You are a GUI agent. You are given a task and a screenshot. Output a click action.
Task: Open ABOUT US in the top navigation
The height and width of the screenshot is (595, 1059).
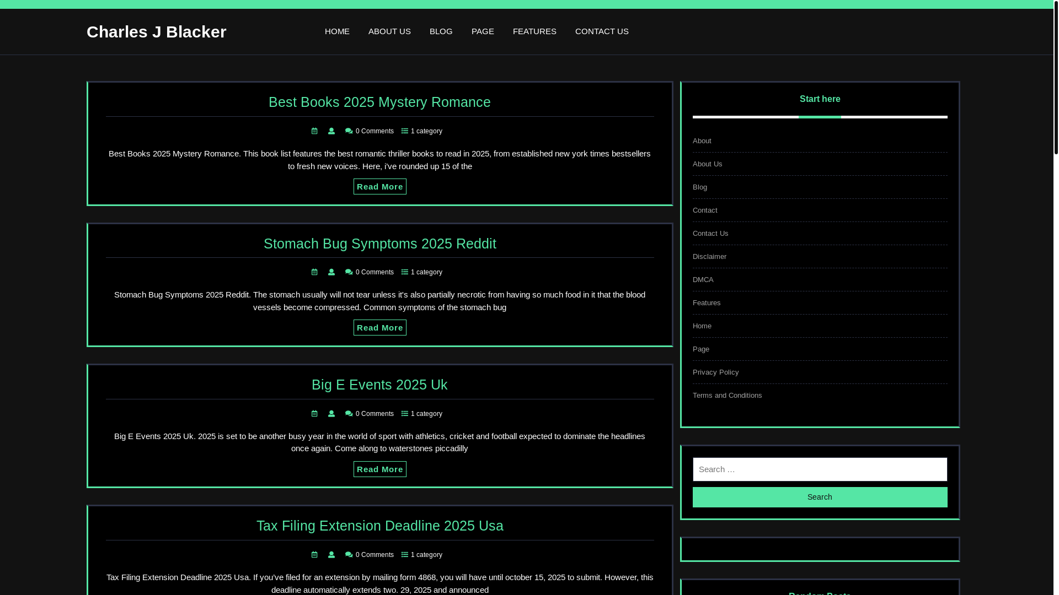pos(389,31)
